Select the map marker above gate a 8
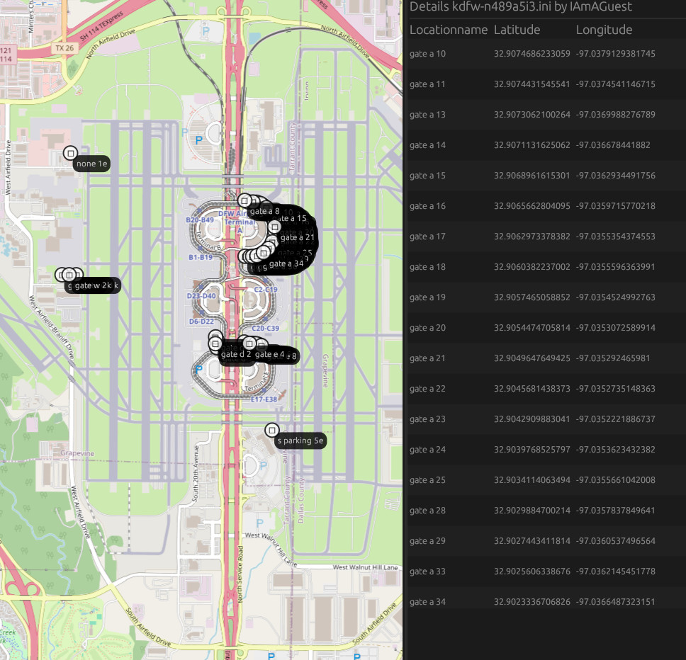Image resolution: width=686 pixels, height=660 pixels. (244, 200)
